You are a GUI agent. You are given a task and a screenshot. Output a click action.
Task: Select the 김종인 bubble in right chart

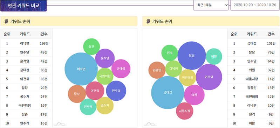[x=157, y=70]
